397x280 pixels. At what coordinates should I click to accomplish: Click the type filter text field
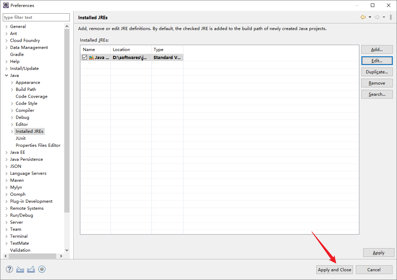pos(36,17)
